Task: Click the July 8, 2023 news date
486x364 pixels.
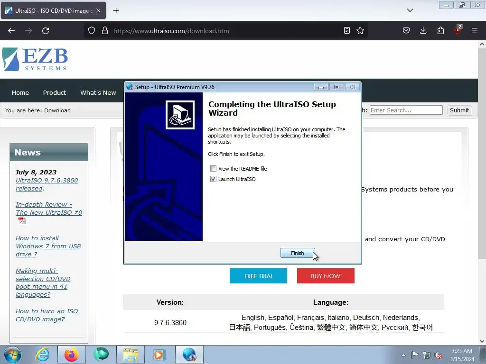Action: [36, 172]
